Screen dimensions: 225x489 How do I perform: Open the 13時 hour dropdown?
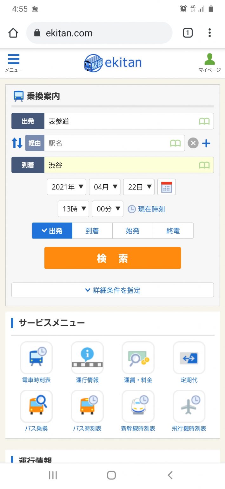click(x=73, y=209)
